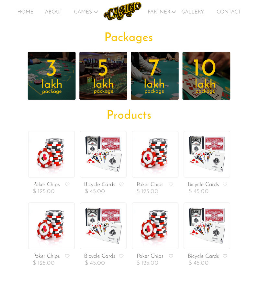Go to the About page
The width and height of the screenshot is (259, 292).
click(54, 12)
